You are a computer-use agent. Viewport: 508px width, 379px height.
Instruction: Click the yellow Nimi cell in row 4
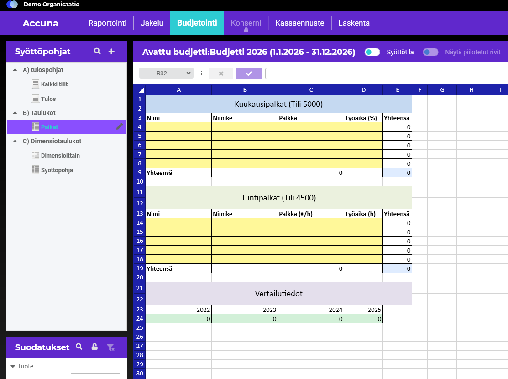178,127
